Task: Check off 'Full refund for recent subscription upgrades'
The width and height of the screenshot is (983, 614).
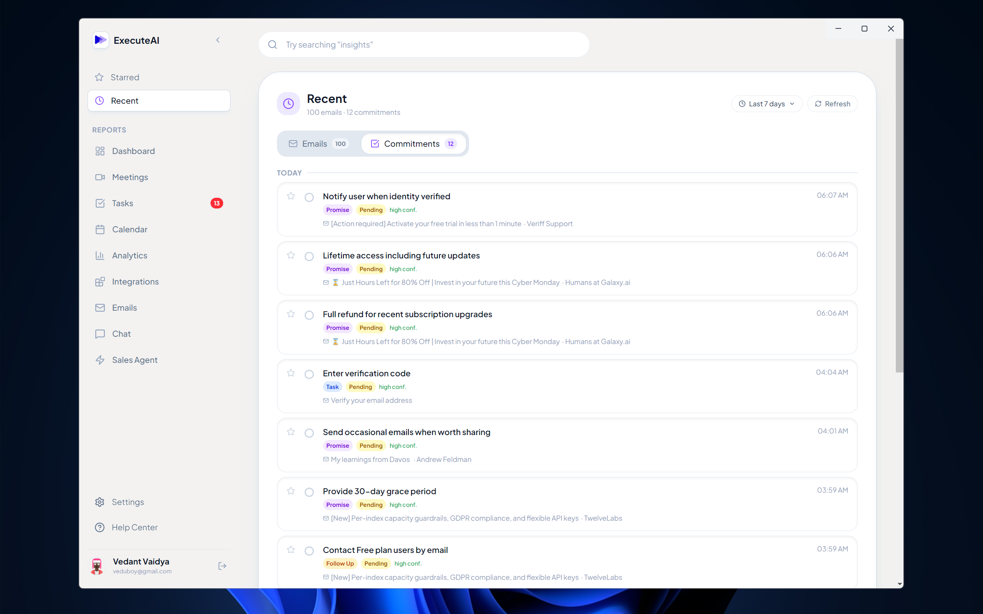Action: 309,315
